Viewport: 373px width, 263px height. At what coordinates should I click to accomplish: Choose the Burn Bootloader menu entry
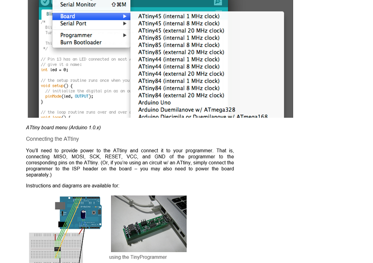tap(91, 42)
